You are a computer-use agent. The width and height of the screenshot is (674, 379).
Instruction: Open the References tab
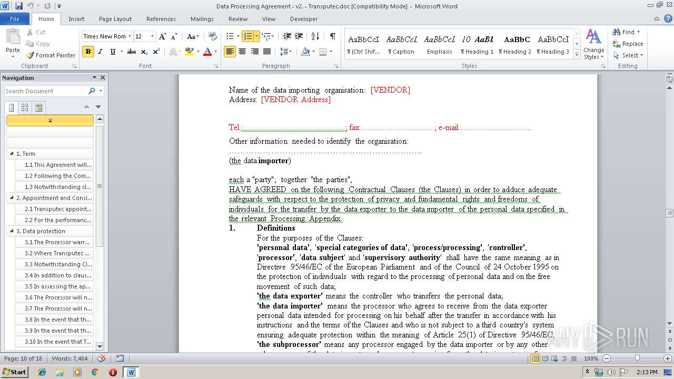click(x=161, y=19)
